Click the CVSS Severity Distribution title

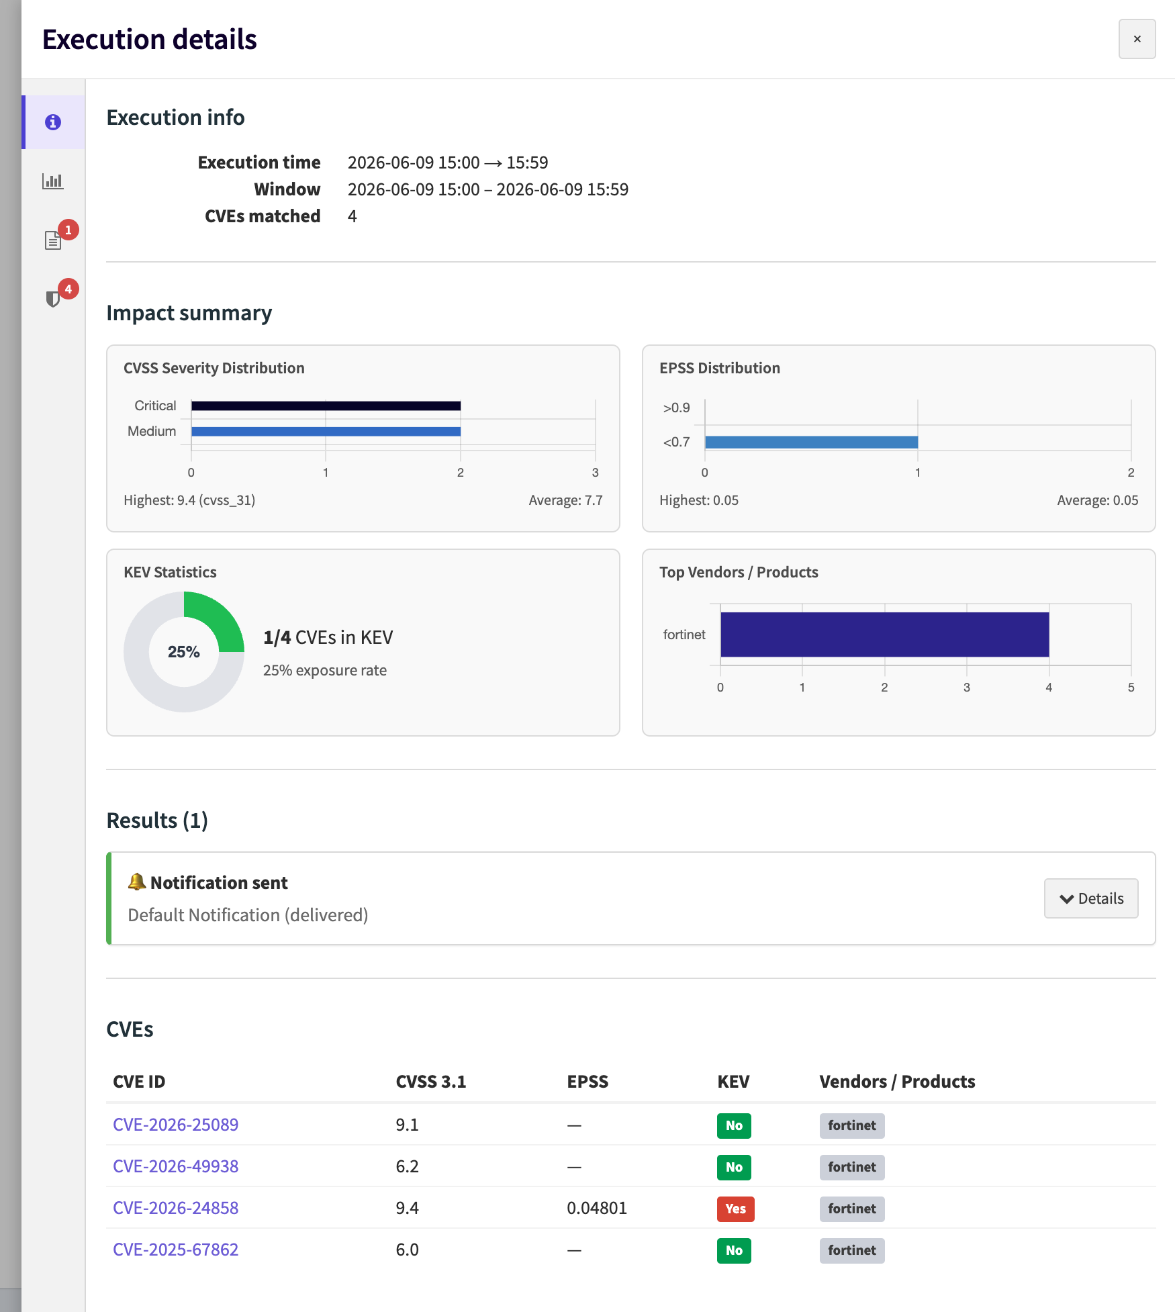pyautogui.click(x=214, y=368)
